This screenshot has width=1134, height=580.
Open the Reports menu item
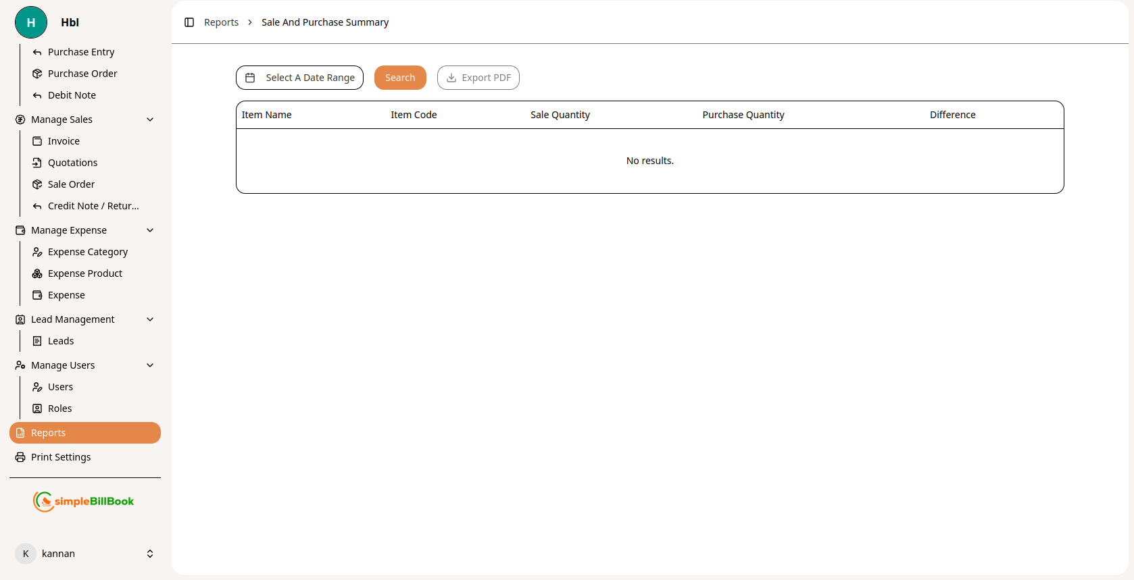point(85,433)
